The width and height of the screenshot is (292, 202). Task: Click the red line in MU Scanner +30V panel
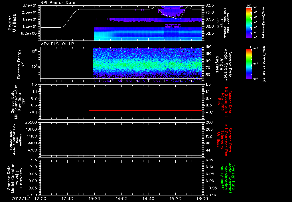(x=145, y=110)
